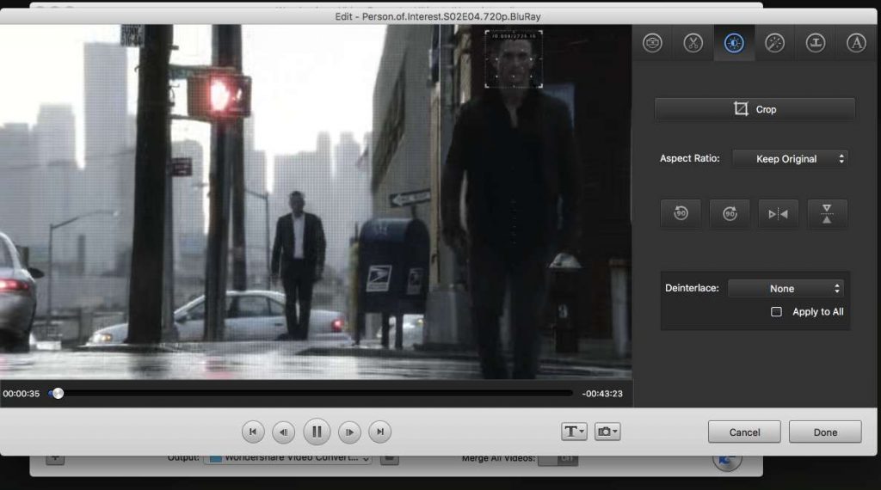Select the highlighted brightness adjust tab icon
The width and height of the screenshot is (881, 490).
(734, 43)
